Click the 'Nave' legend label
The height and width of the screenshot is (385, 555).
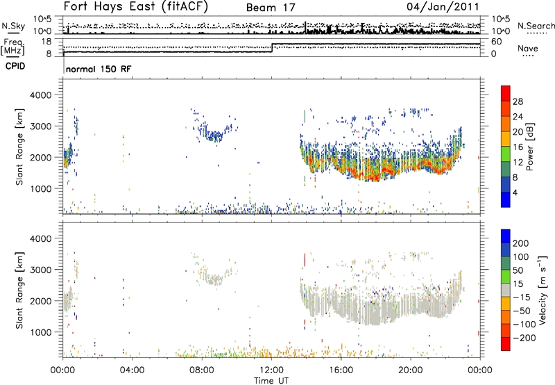pos(528,48)
